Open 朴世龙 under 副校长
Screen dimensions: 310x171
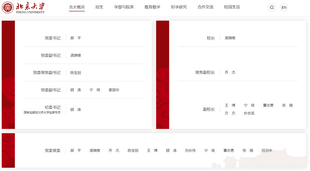click(x=249, y=113)
